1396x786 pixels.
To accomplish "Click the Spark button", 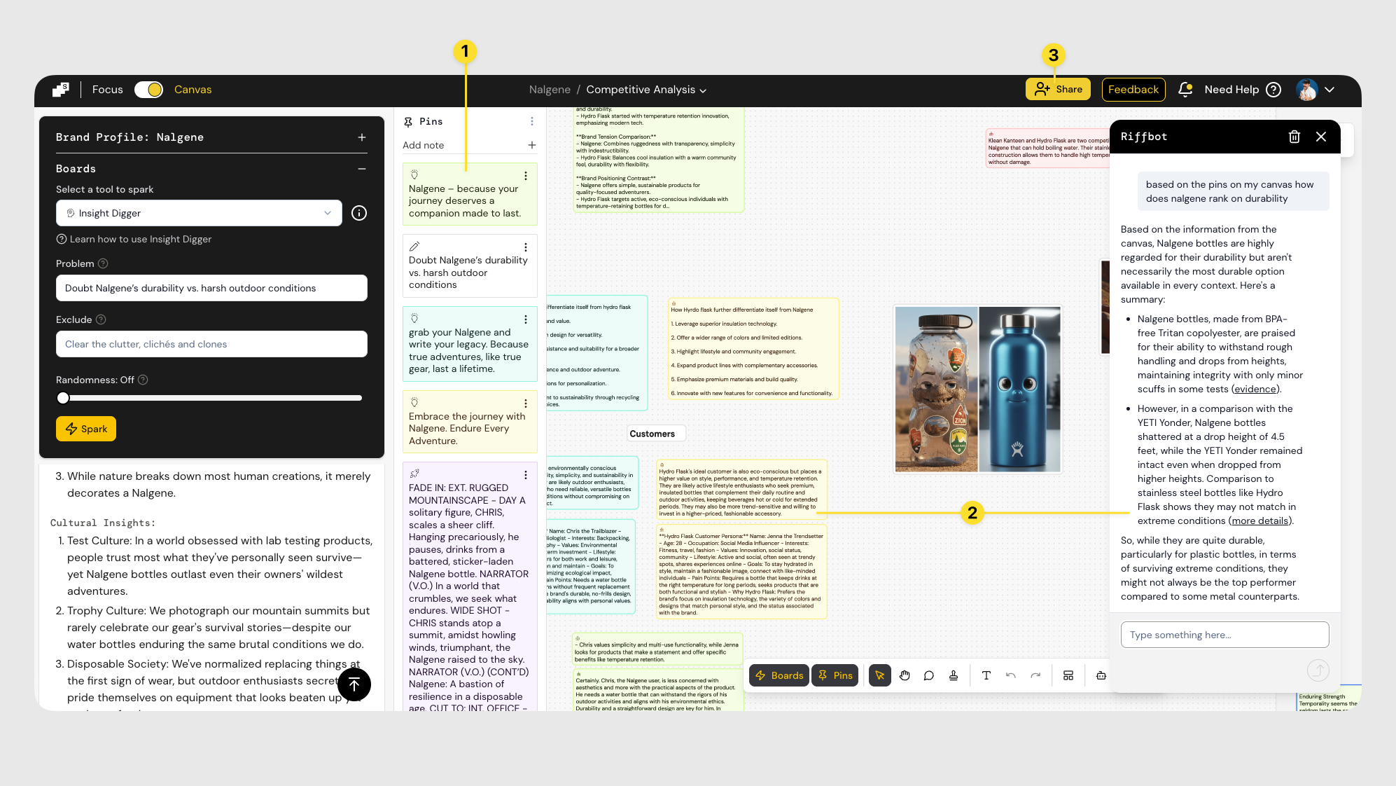I will click(86, 429).
